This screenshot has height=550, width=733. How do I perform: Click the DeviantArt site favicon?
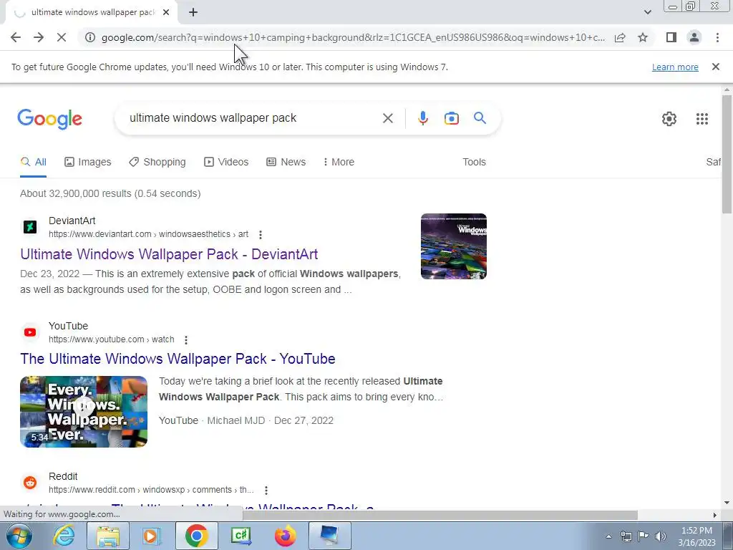tap(30, 227)
